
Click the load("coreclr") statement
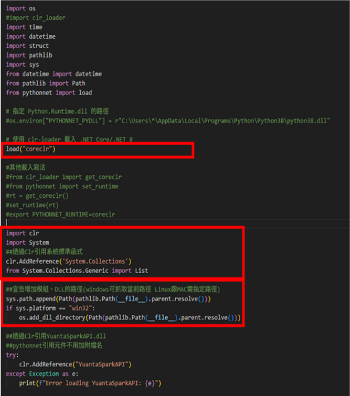click(31, 149)
